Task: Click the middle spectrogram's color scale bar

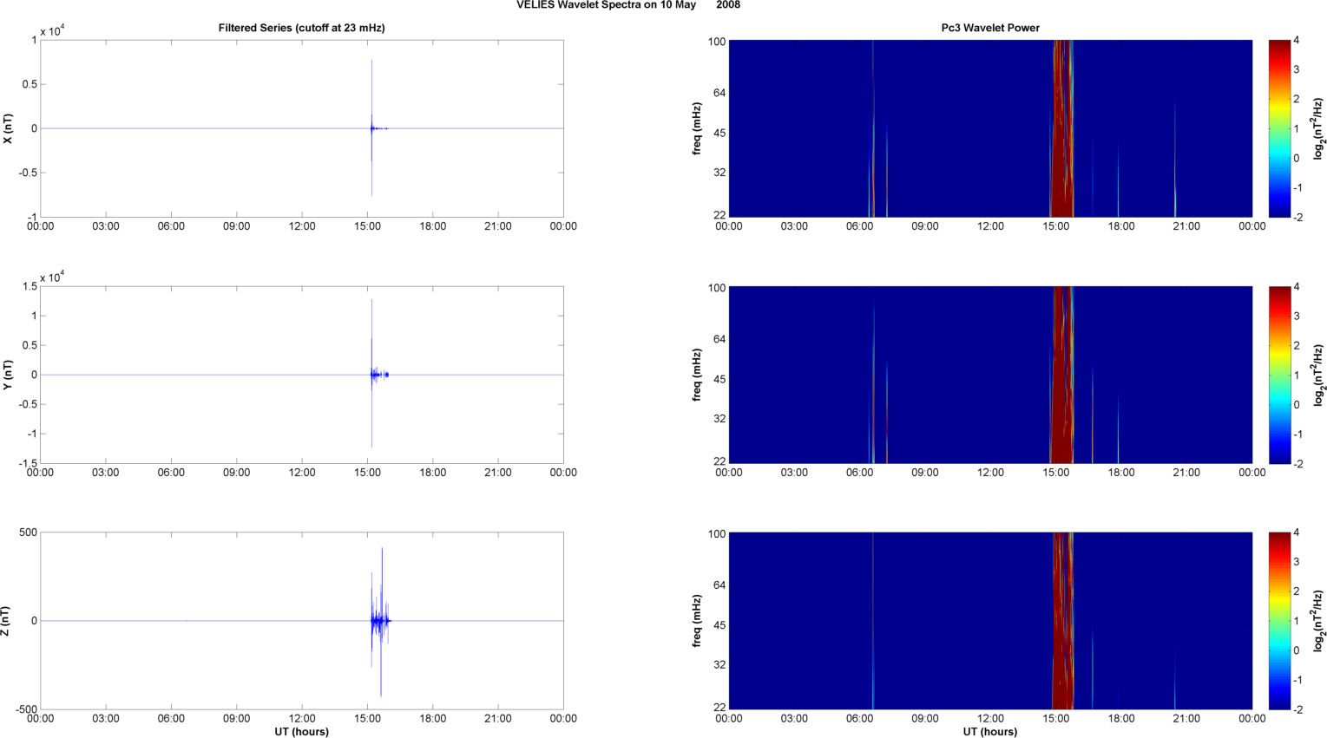Action: click(x=1280, y=375)
